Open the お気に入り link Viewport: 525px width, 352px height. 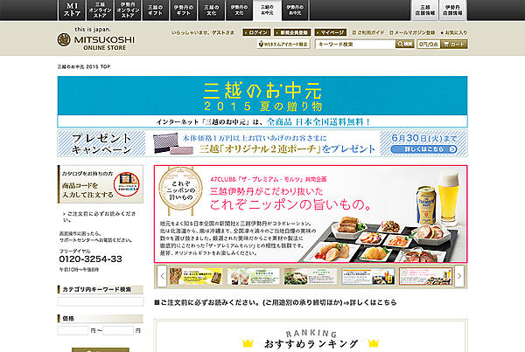tap(453, 32)
